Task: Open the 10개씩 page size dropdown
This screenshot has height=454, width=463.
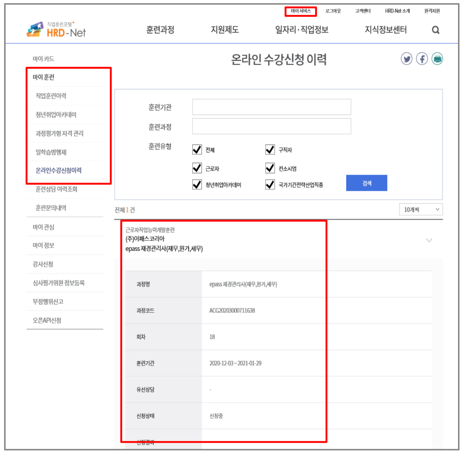Action: pyautogui.click(x=421, y=209)
